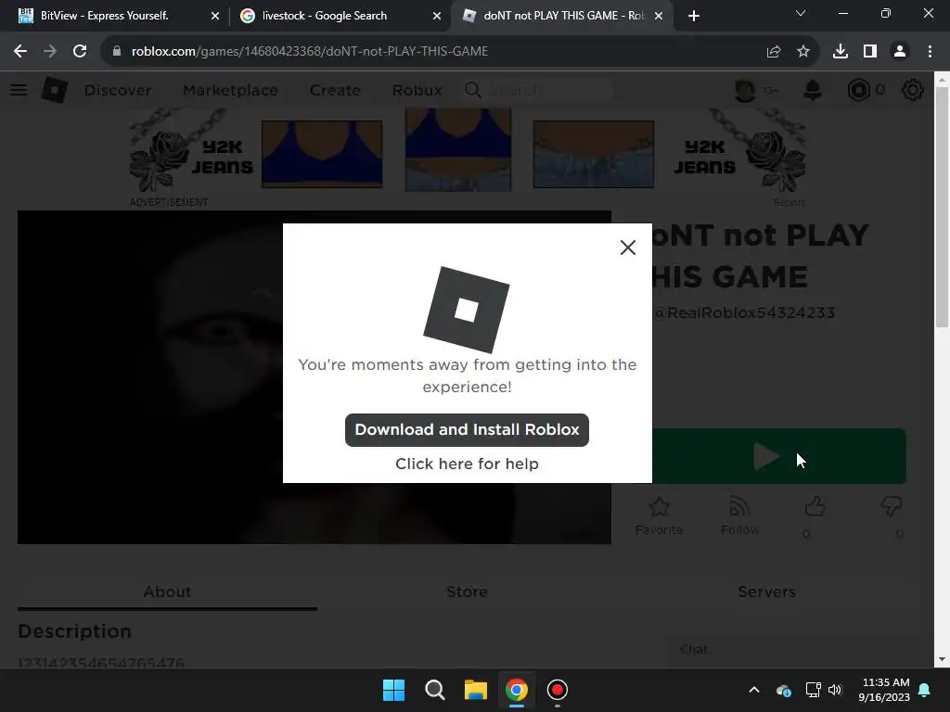950x712 pixels.
Task: Bookmark this page with the star
Action: pyautogui.click(x=803, y=52)
